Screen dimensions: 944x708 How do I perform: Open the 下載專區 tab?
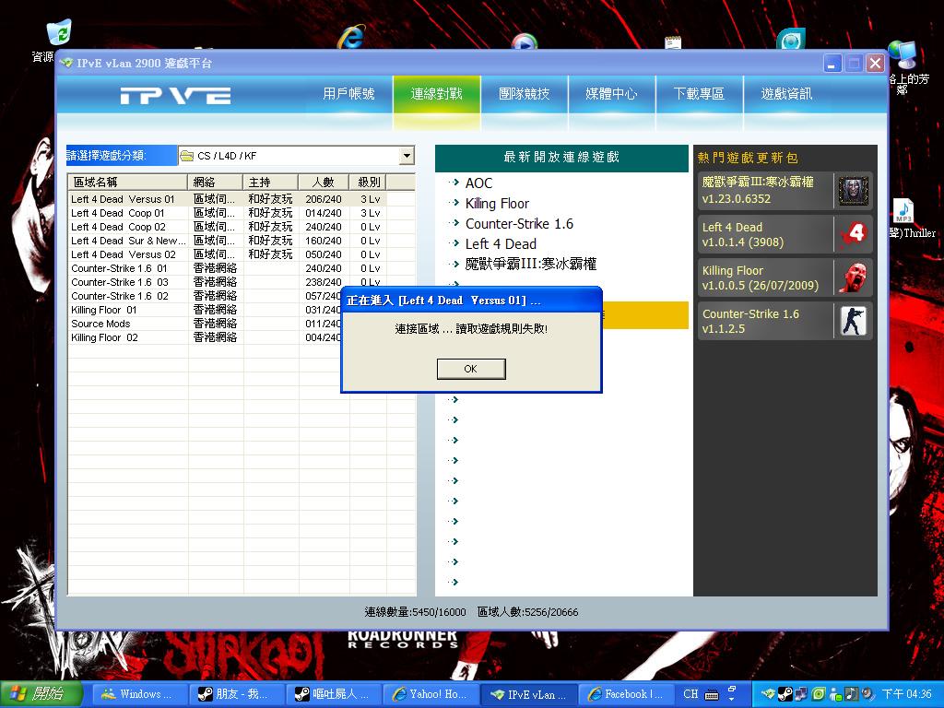699,94
